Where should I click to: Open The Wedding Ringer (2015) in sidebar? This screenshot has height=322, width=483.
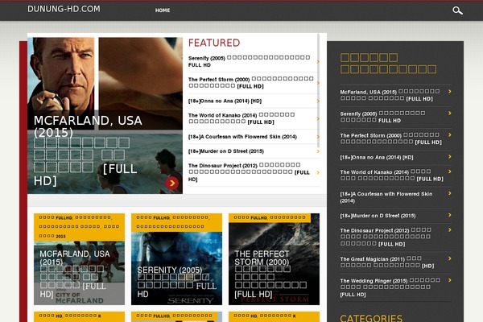390,287
